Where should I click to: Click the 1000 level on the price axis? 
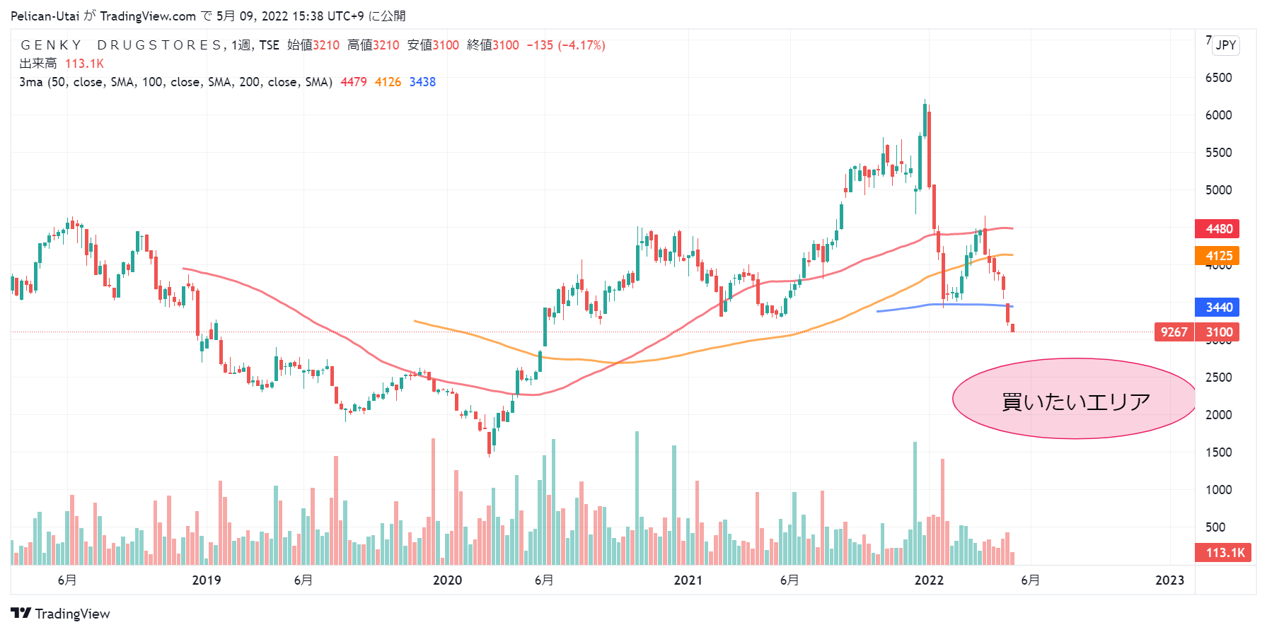click(1218, 490)
